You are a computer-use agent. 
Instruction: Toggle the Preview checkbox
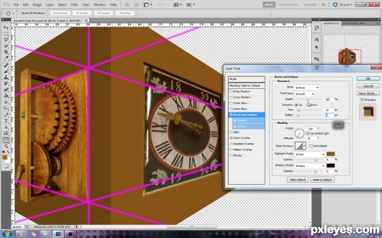(x=362, y=100)
